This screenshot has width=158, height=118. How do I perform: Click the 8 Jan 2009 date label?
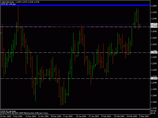point(68,116)
